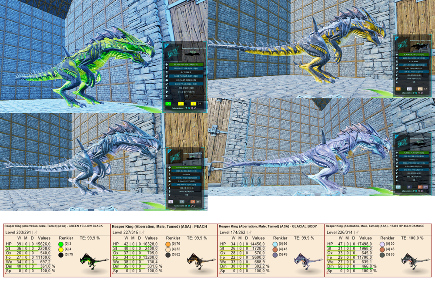The height and width of the screenshot is (308, 435).
Task: Select the stamina lightning icon on the stat panel
Action: (166, 68)
